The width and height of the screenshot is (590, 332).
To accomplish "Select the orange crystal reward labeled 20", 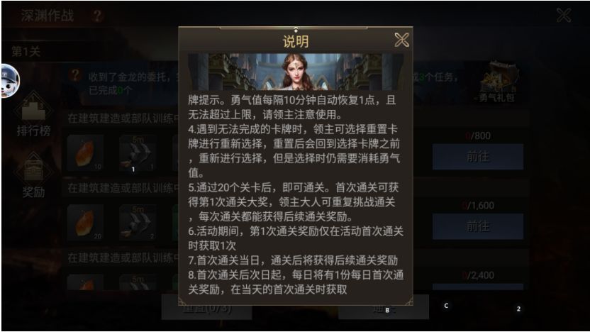I will [x=85, y=223].
